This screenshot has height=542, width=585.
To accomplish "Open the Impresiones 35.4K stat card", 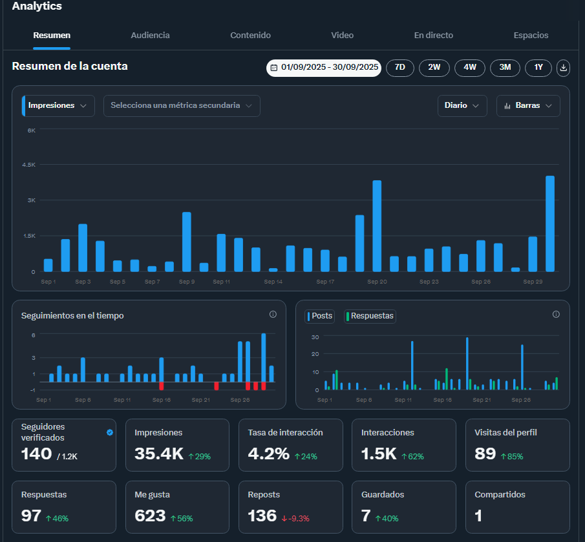I will 177,445.
